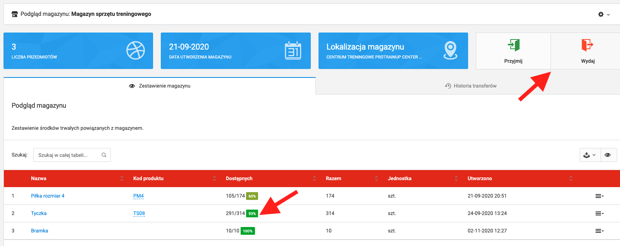Switch to Historia transferów tab
This screenshot has width=620, height=246.
(x=471, y=86)
